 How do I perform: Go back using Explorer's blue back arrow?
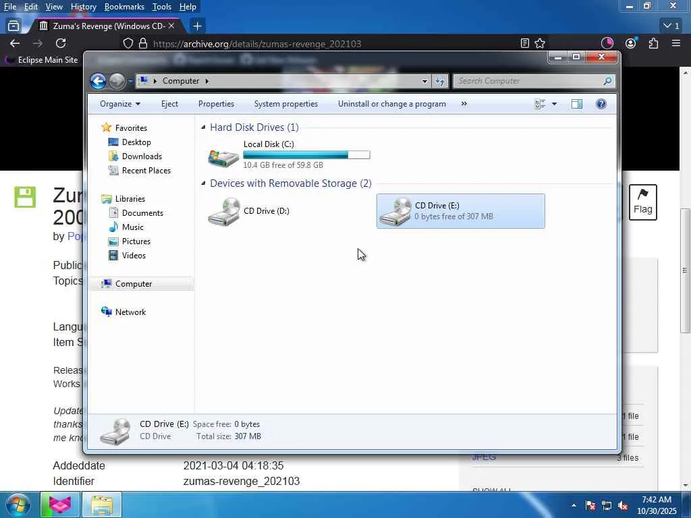point(99,81)
